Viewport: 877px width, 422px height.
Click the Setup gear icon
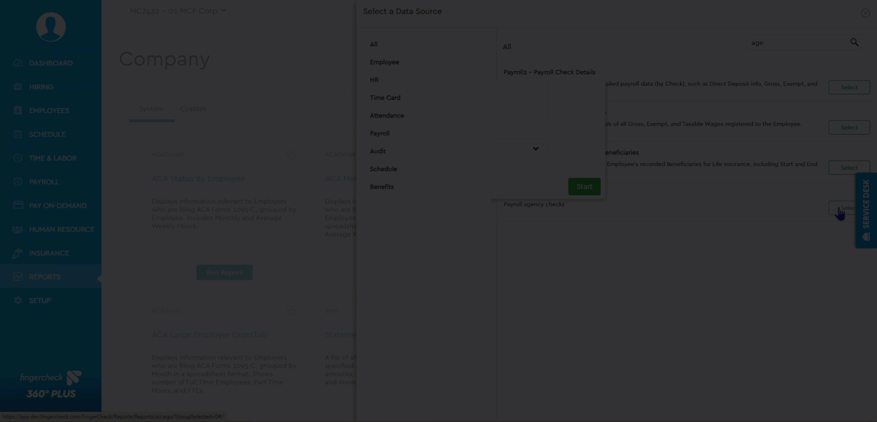point(18,301)
